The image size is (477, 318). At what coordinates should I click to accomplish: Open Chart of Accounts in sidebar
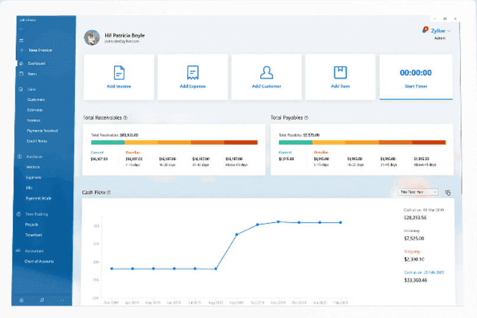click(x=39, y=261)
